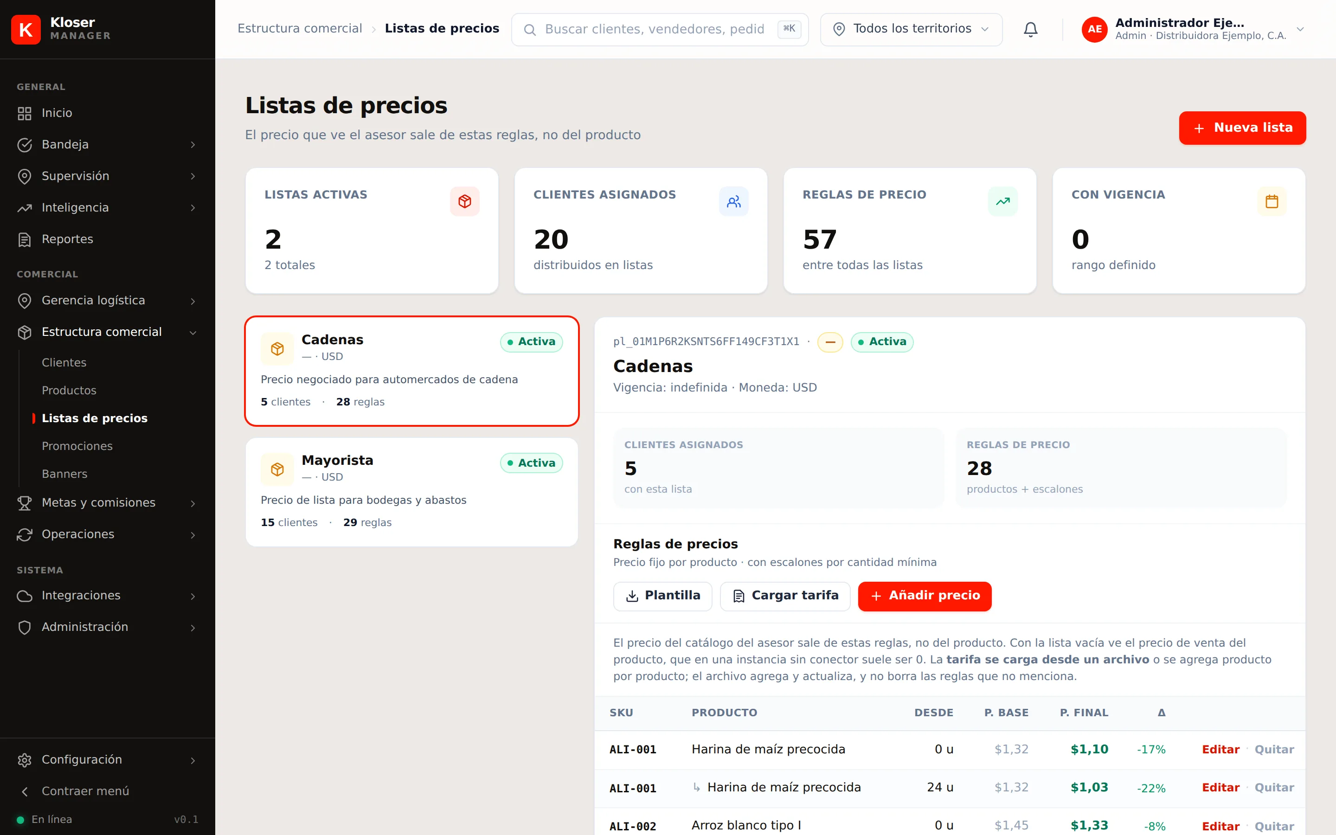Viewport: 1336px width, 835px height.
Task: Open notifications bell icon
Action: click(1030, 29)
